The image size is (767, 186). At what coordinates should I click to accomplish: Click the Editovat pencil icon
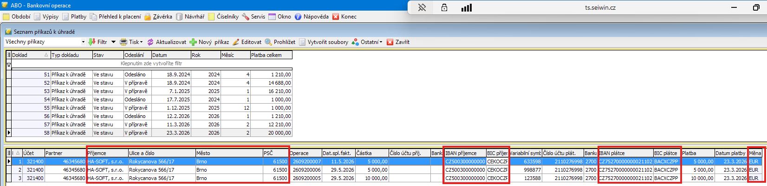[x=236, y=42]
